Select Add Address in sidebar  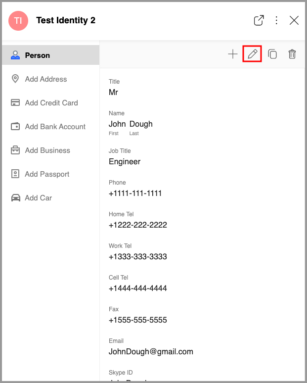pyautogui.click(x=45, y=79)
